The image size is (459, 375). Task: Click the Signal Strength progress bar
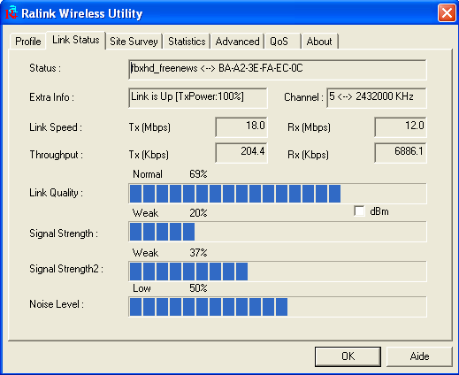278,232
